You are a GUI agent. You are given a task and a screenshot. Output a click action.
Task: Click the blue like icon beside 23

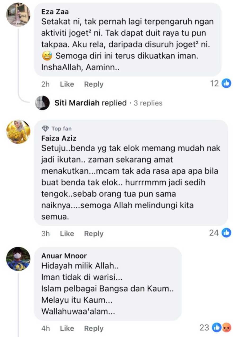coord(218,328)
